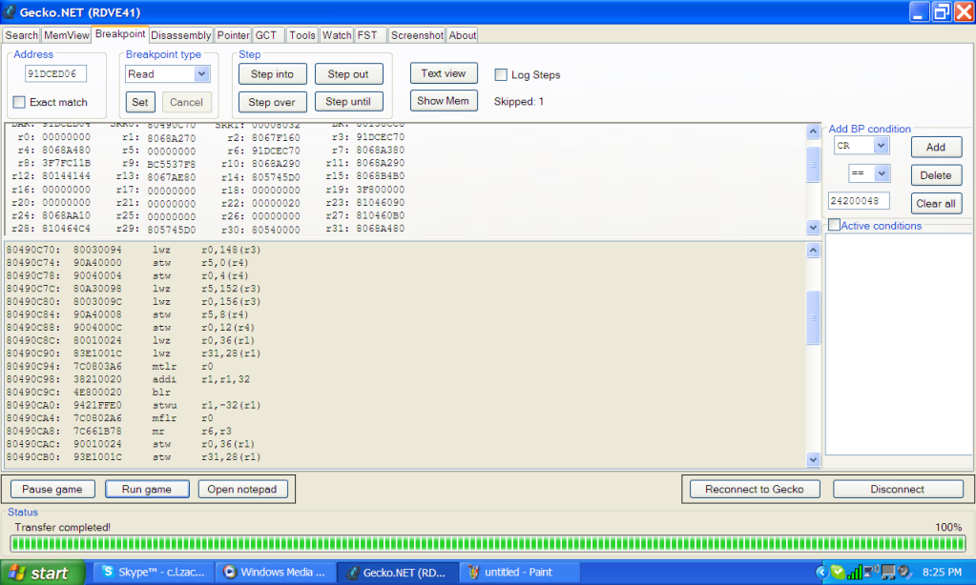The image size is (976, 585).
Task: Go to the GCT tab
Action: (x=266, y=35)
